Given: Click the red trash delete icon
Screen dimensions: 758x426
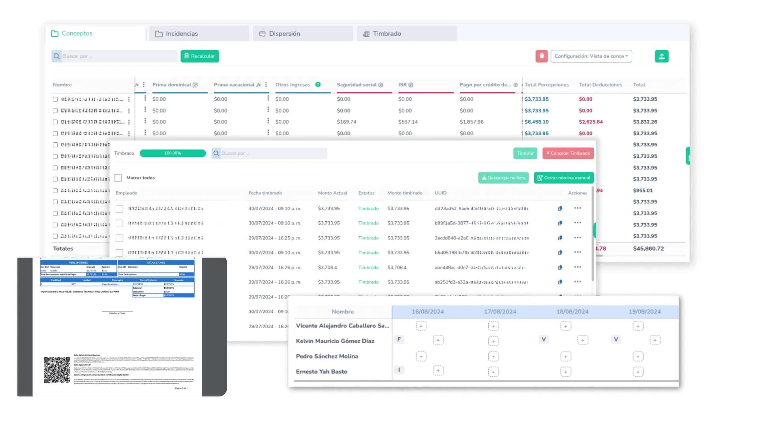Looking at the screenshot, I should (x=541, y=56).
